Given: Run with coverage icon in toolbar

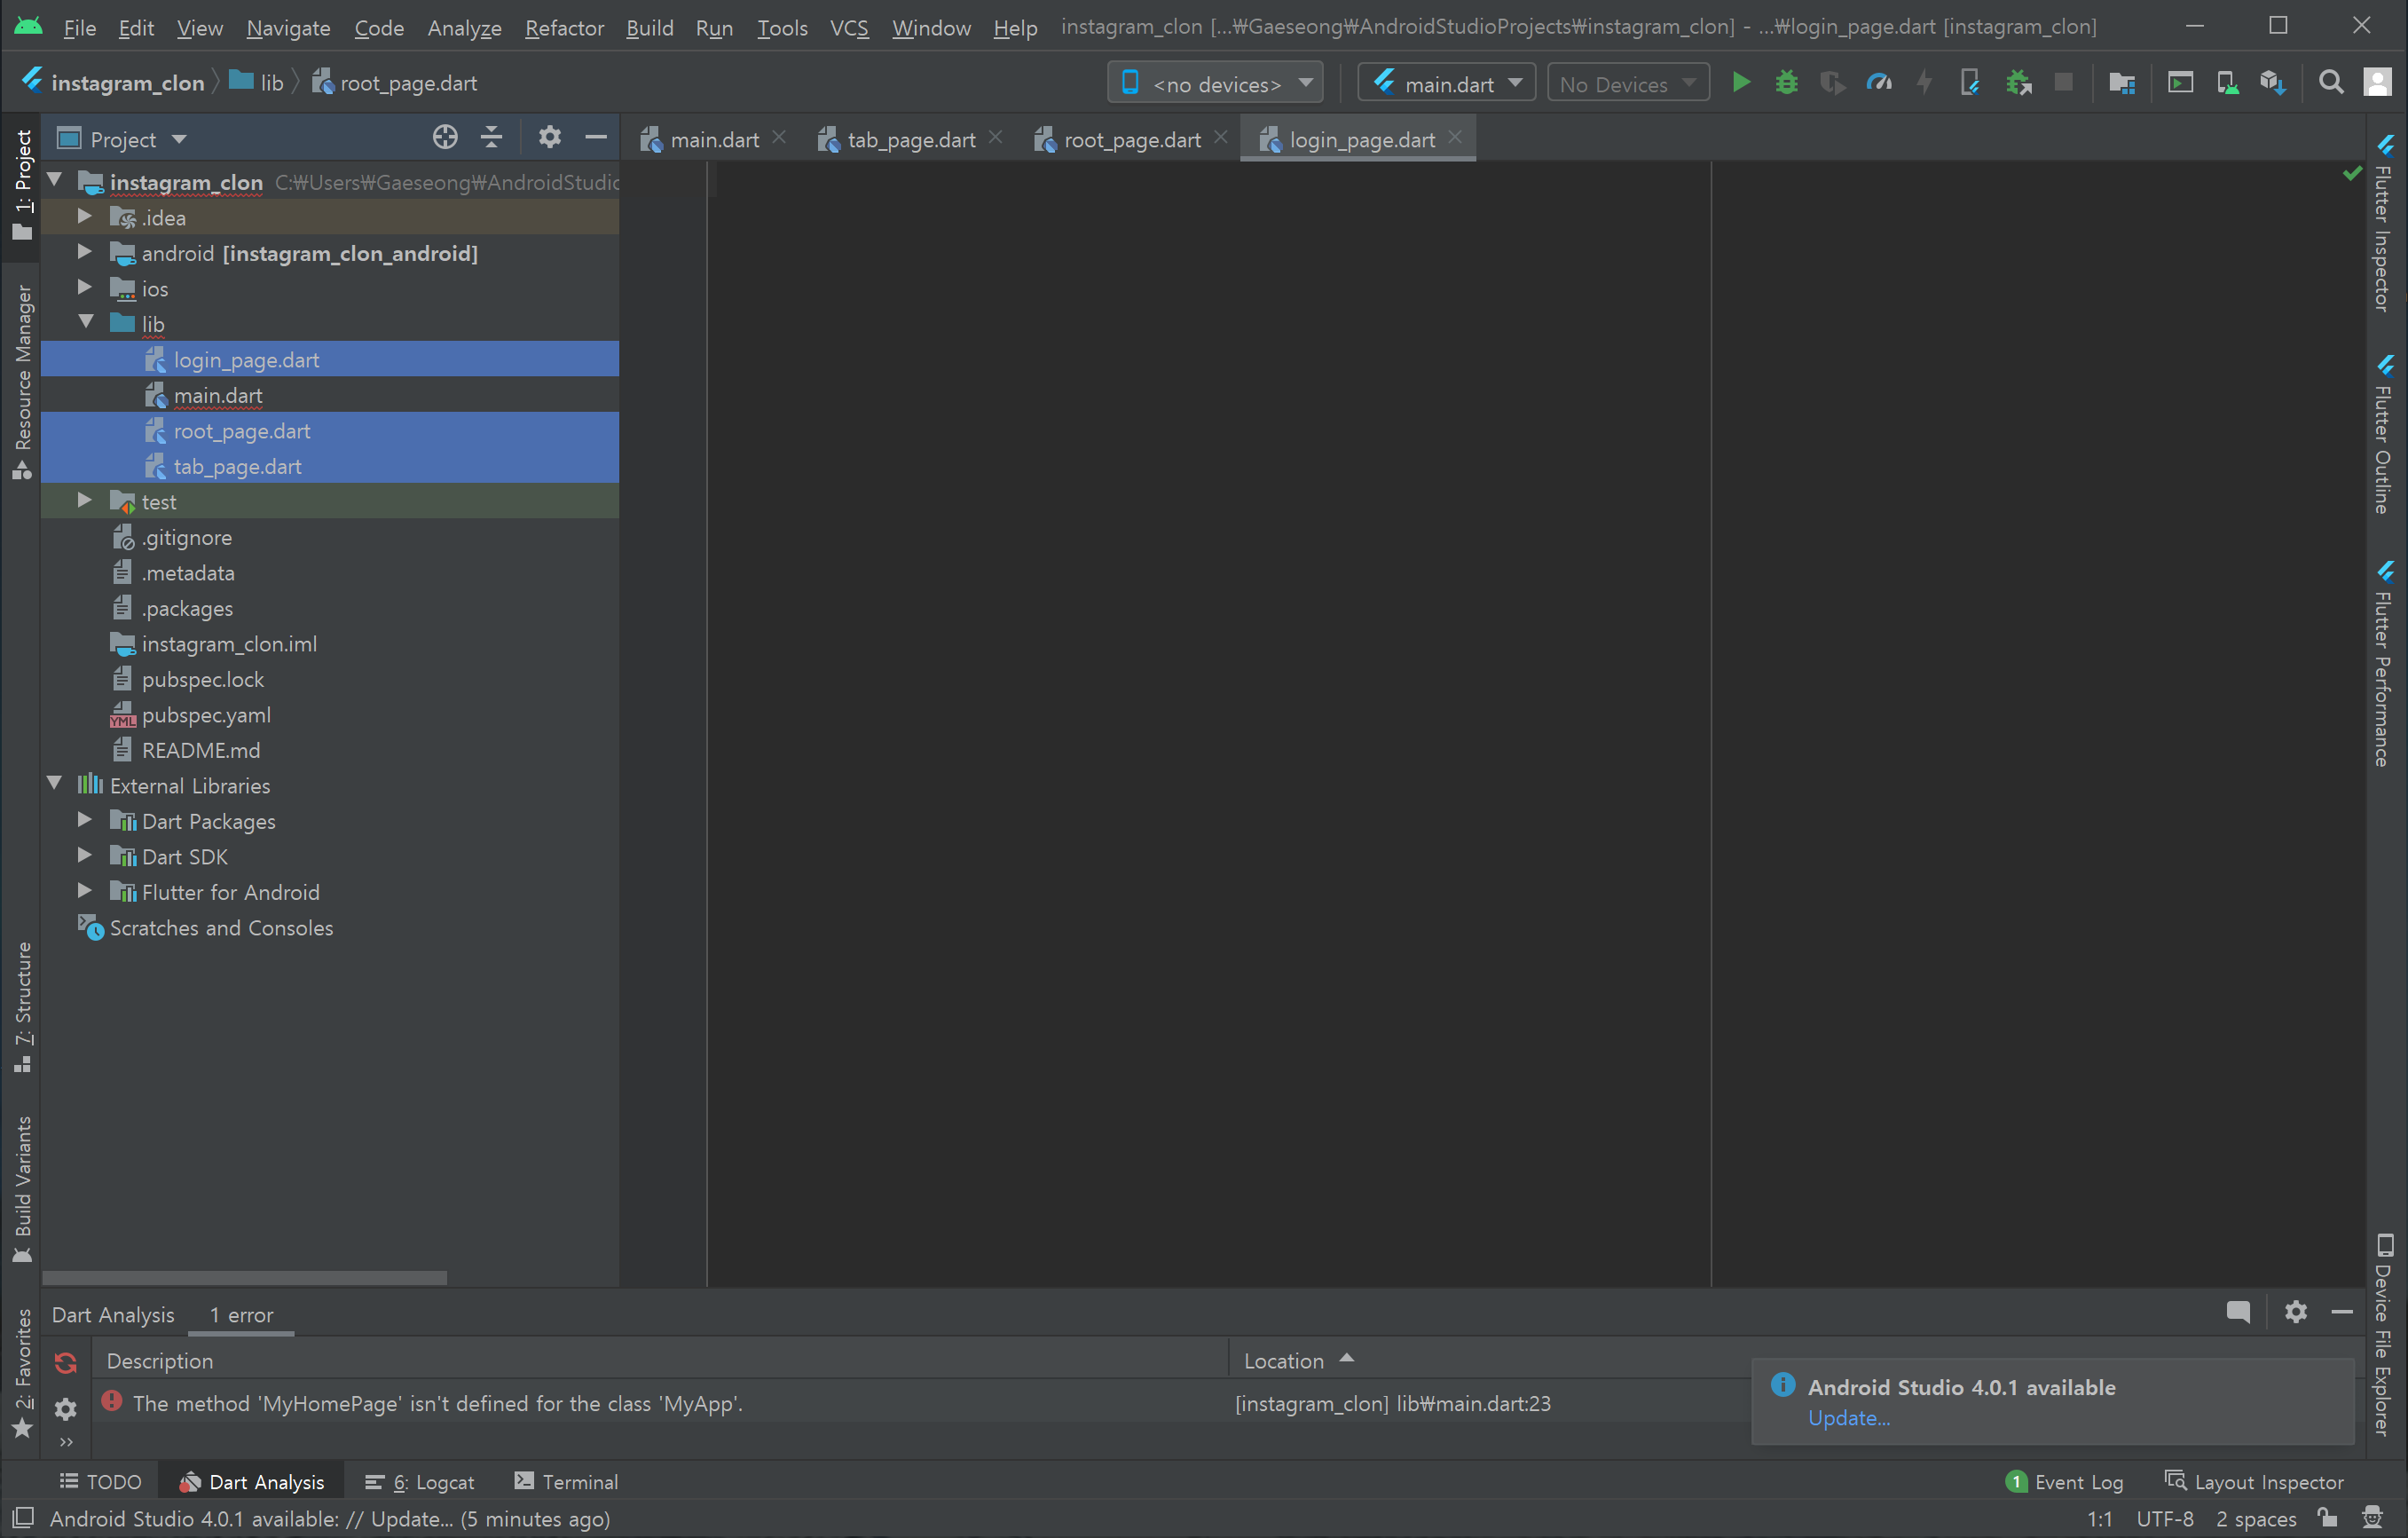Looking at the screenshot, I should (x=1832, y=83).
